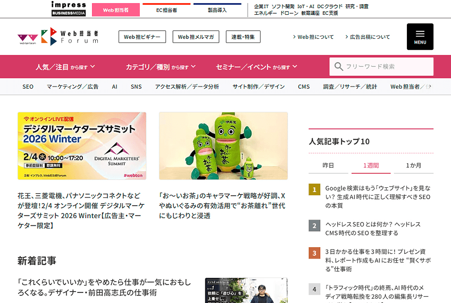
Task: Open the 教育講座 header link
Action: (311, 13)
